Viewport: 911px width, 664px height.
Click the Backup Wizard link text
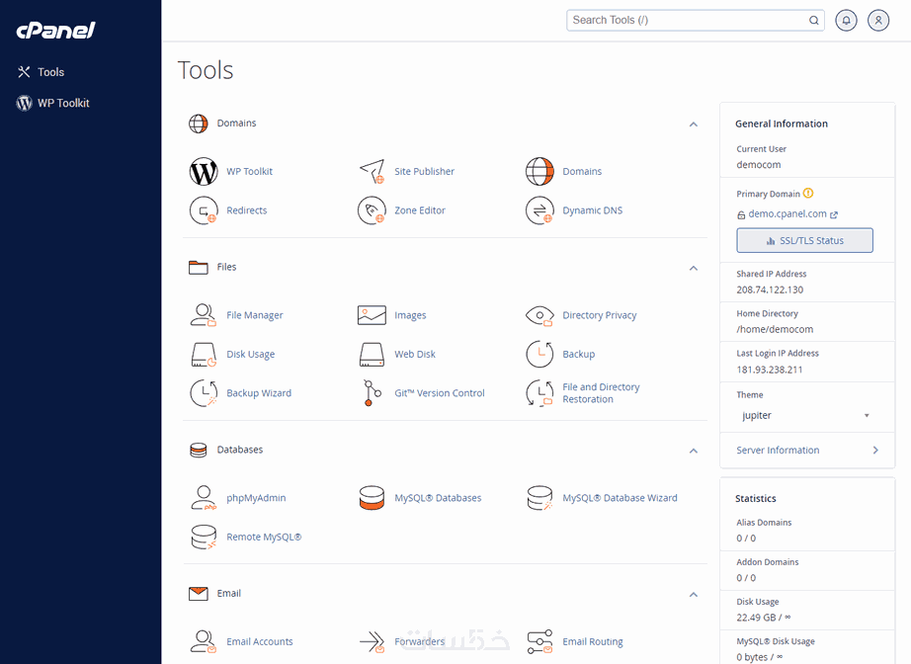259,393
